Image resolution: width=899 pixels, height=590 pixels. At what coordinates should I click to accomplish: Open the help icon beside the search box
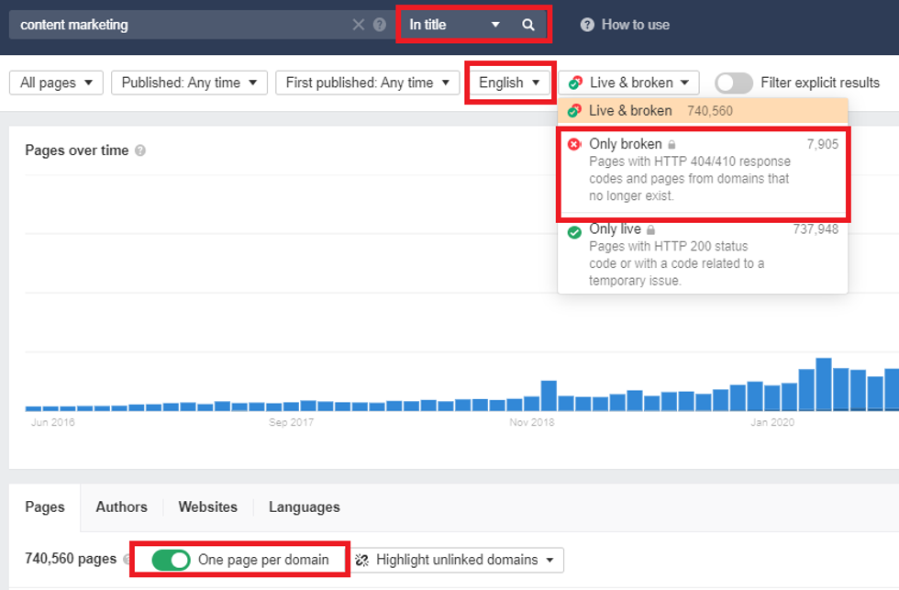(x=378, y=24)
